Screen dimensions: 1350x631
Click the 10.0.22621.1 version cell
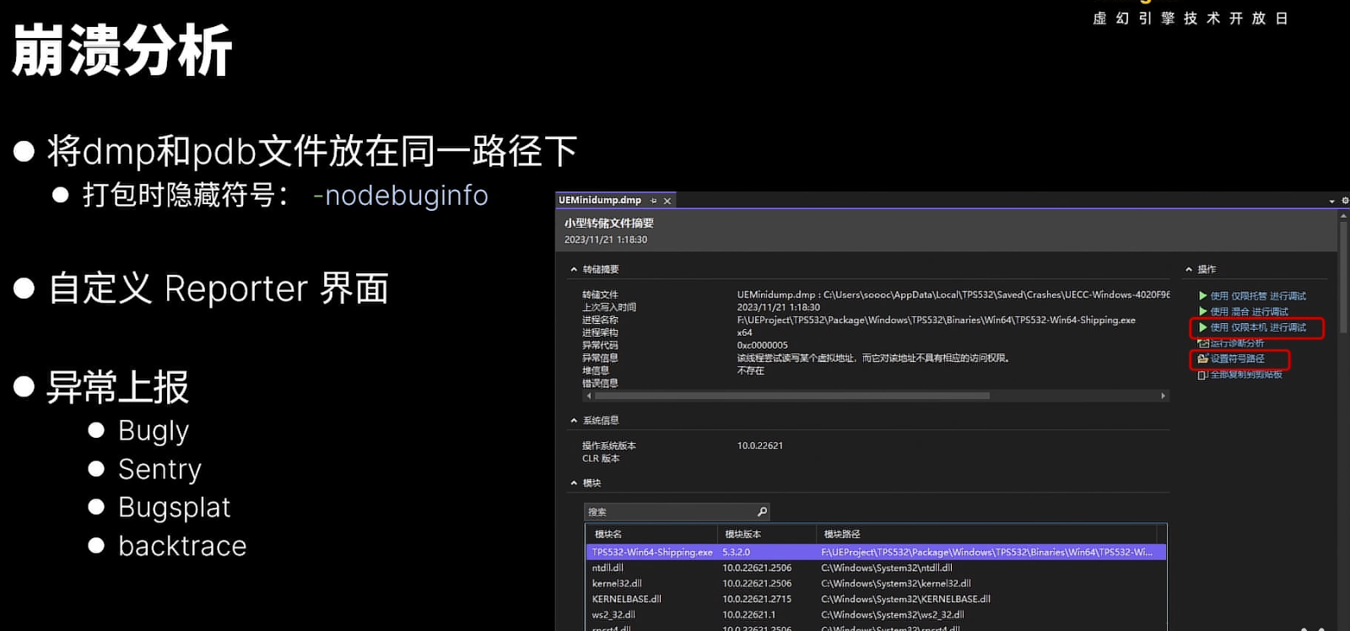coord(748,615)
